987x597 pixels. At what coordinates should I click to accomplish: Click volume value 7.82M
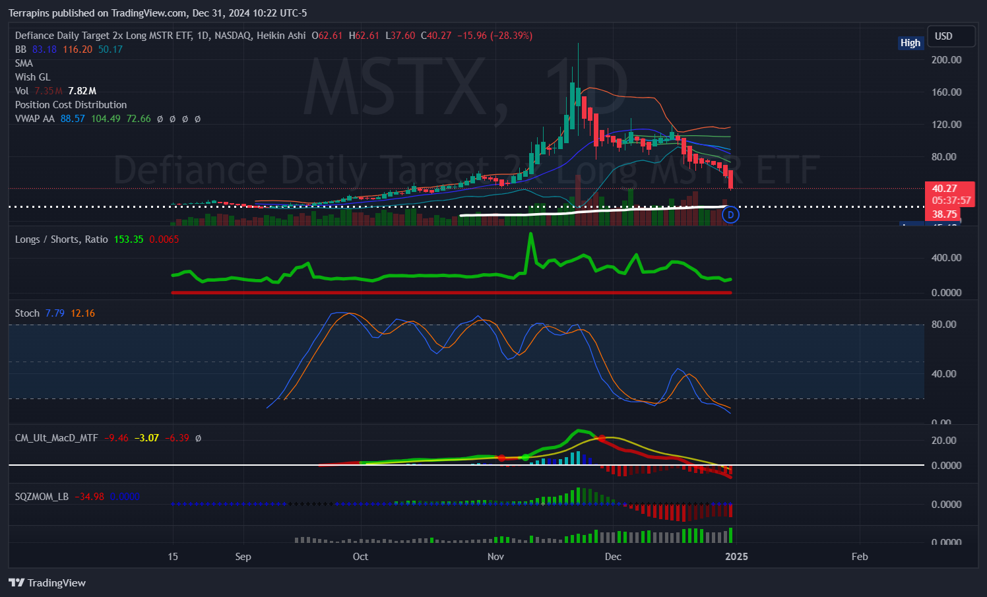click(x=82, y=91)
